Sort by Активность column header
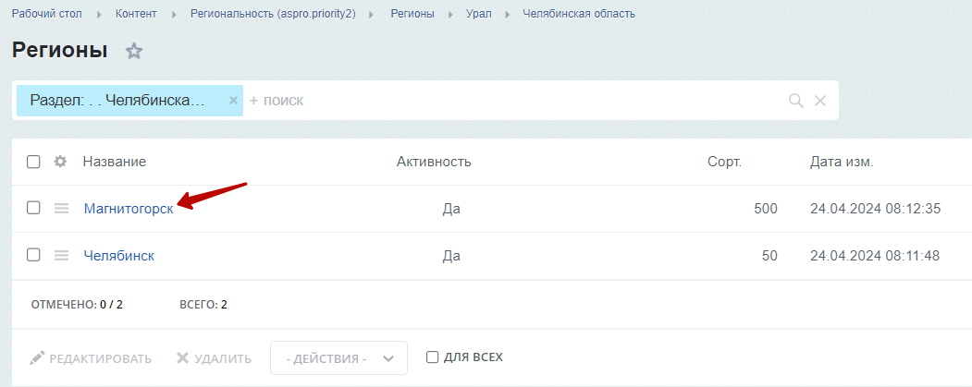 point(434,162)
